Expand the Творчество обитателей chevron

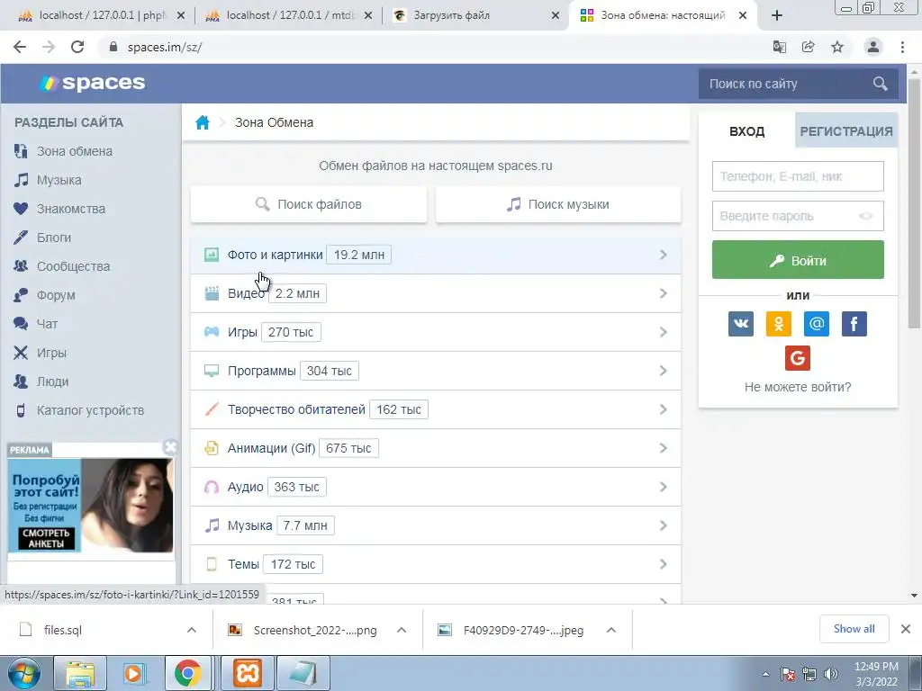[x=664, y=409]
